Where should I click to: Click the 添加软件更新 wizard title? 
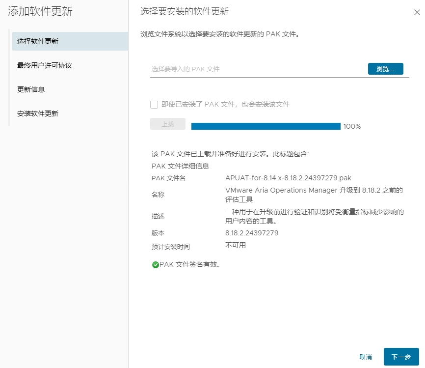click(40, 12)
